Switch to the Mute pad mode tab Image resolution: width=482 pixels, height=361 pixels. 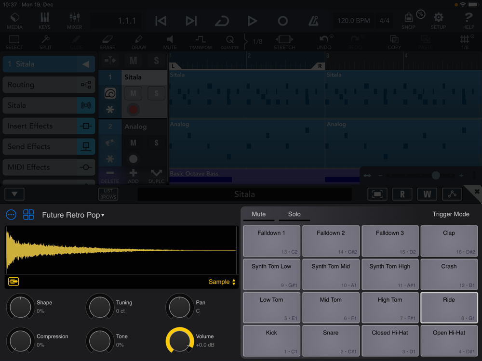pyautogui.click(x=258, y=214)
